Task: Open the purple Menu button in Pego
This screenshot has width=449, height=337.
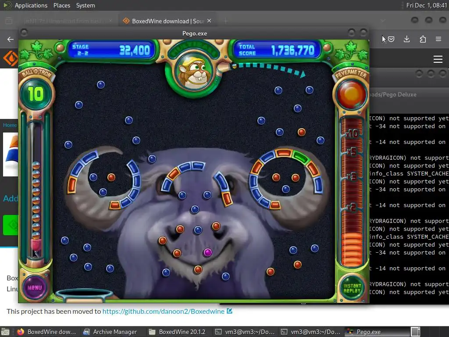Action: pos(35,287)
